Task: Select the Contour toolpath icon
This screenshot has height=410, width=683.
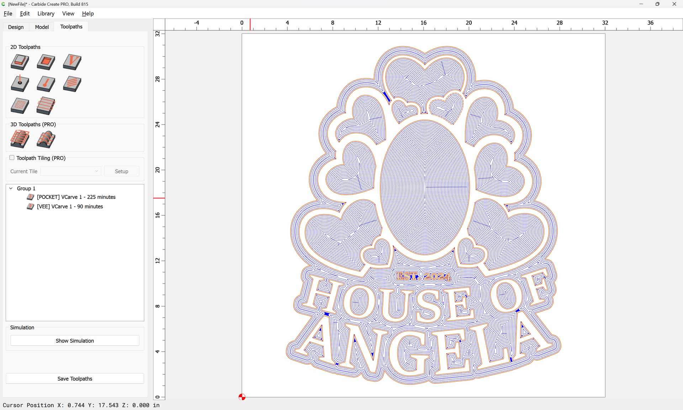Action: click(x=20, y=62)
